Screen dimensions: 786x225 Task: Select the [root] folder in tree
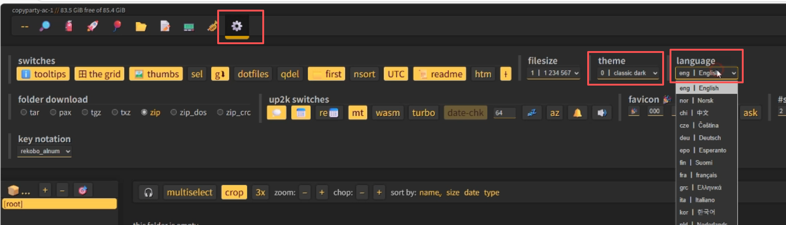pyautogui.click(x=60, y=204)
